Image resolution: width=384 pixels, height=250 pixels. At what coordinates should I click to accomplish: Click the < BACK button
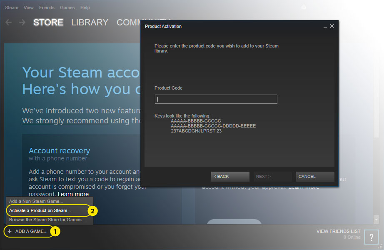(x=230, y=177)
